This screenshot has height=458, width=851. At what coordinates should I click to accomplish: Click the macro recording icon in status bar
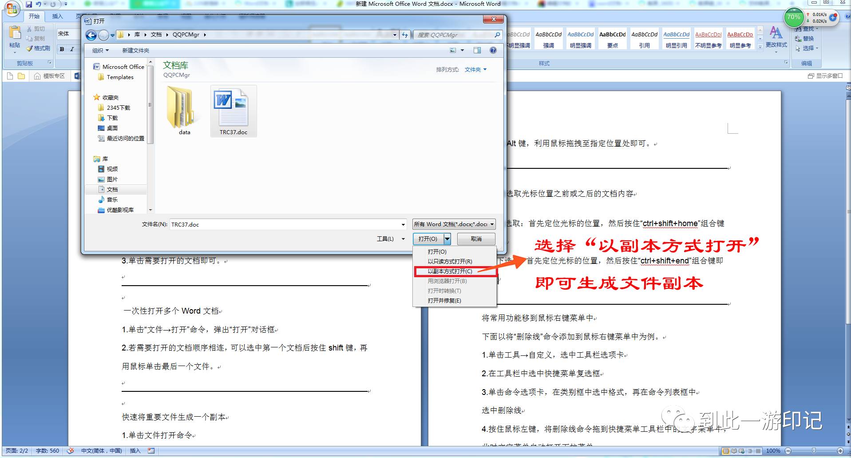tap(151, 451)
